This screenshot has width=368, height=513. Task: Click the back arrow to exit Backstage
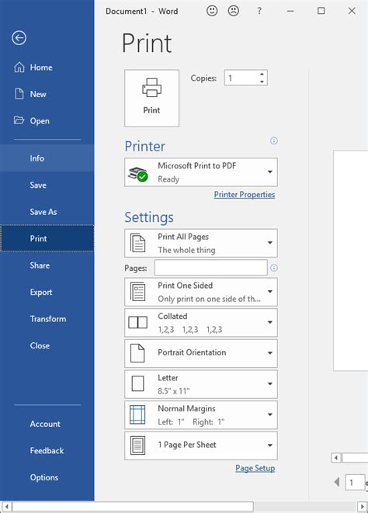pos(19,38)
